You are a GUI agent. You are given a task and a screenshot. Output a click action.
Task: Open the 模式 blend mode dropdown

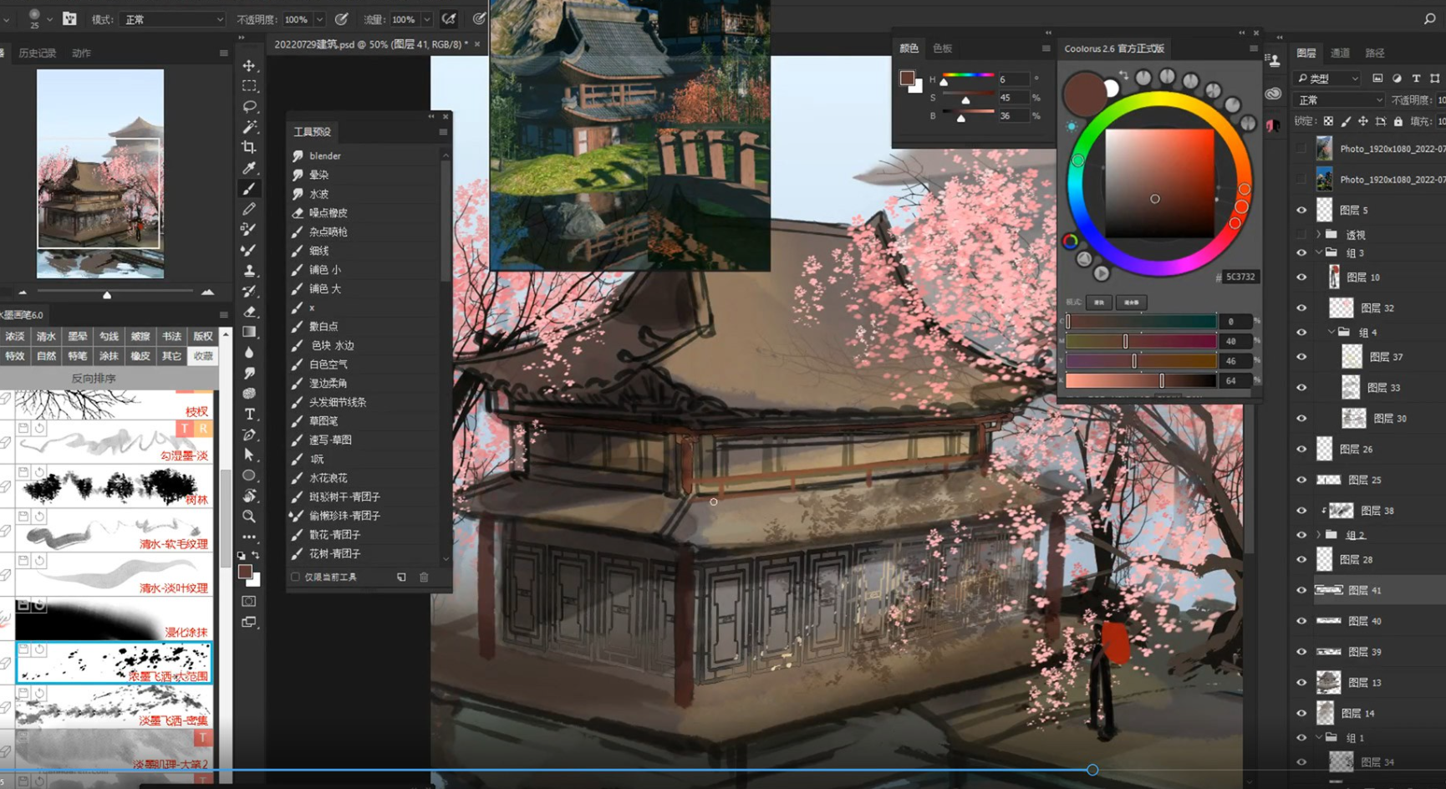[173, 19]
